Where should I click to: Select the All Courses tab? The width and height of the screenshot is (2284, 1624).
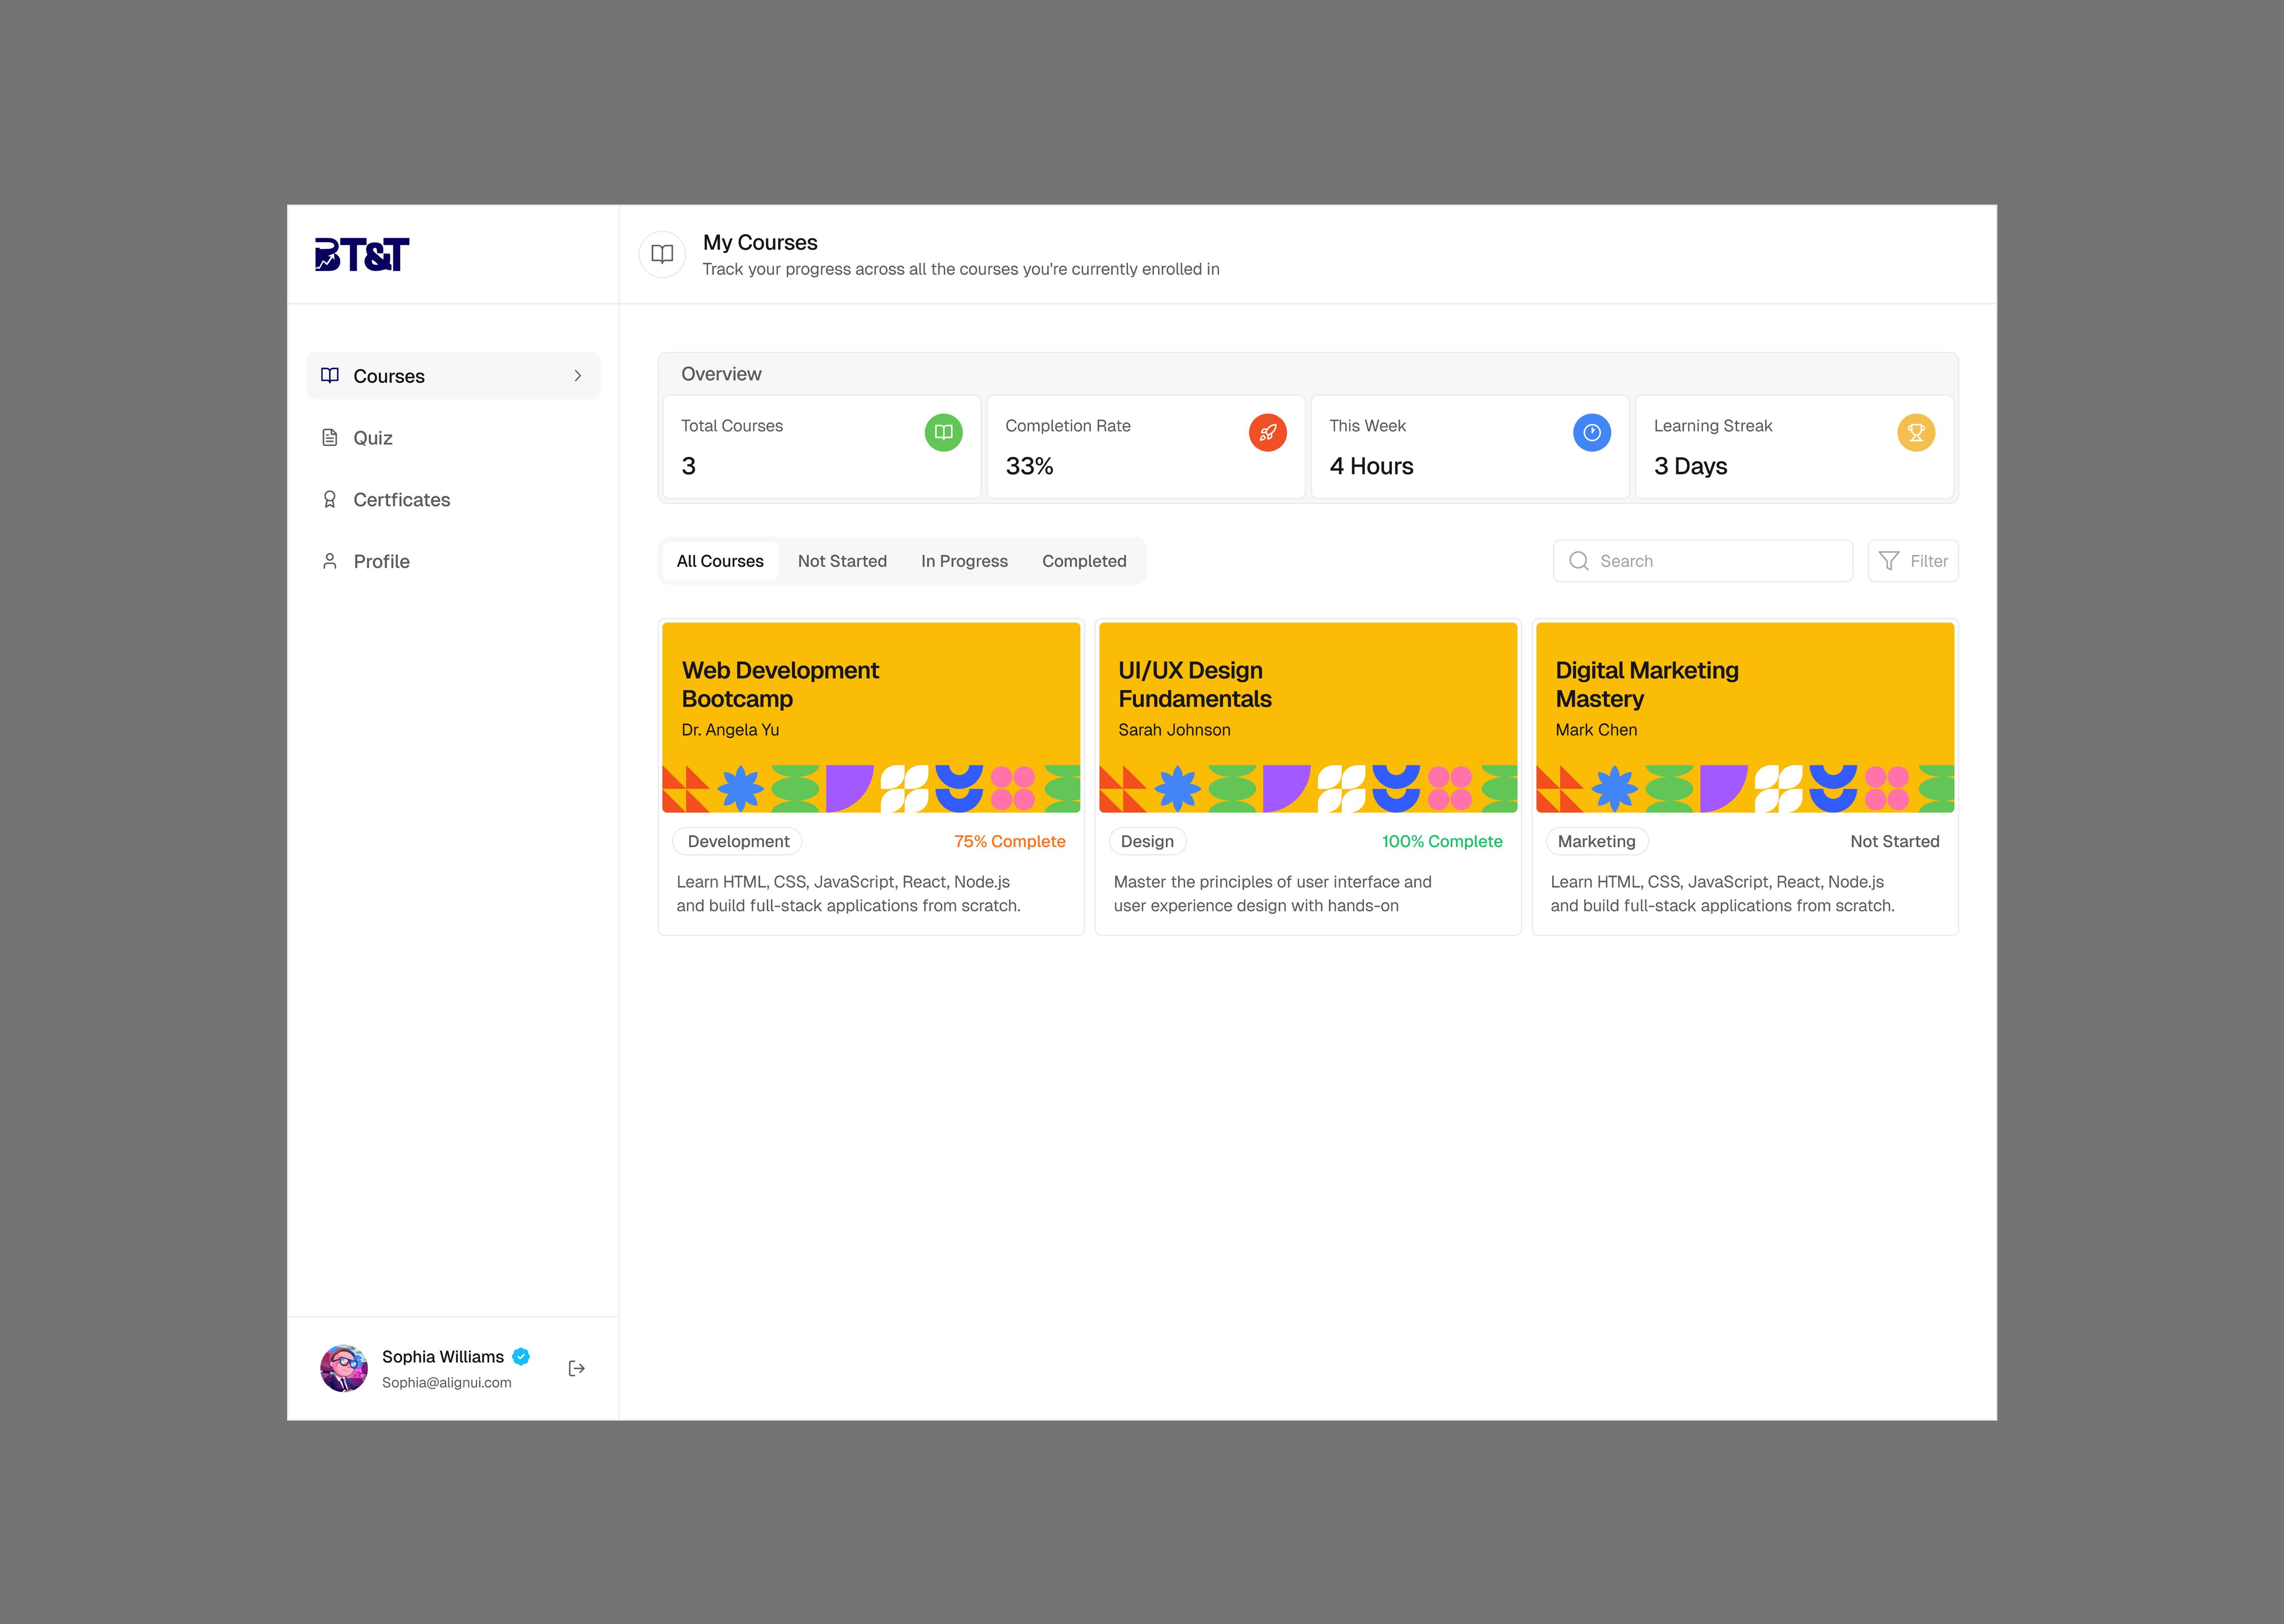coord(720,561)
